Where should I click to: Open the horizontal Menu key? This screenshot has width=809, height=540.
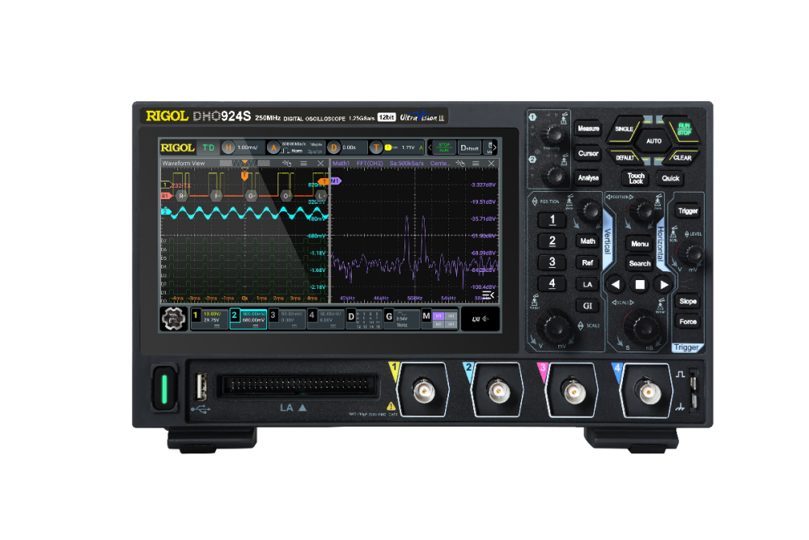coord(639,244)
